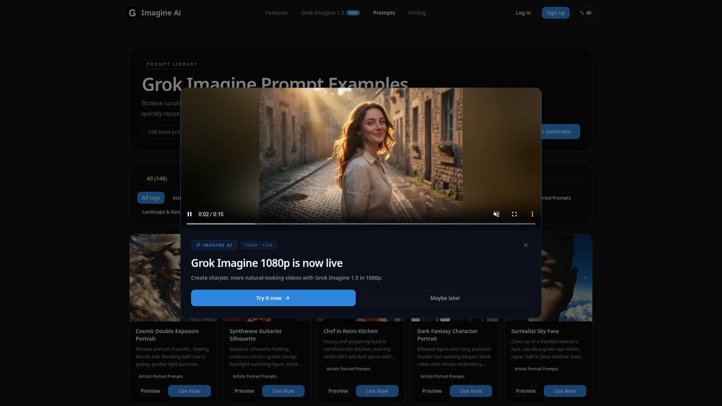Image resolution: width=722 pixels, height=406 pixels.
Task: Preview the Chef in Retro Kitchen prompt
Action: [x=338, y=391]
